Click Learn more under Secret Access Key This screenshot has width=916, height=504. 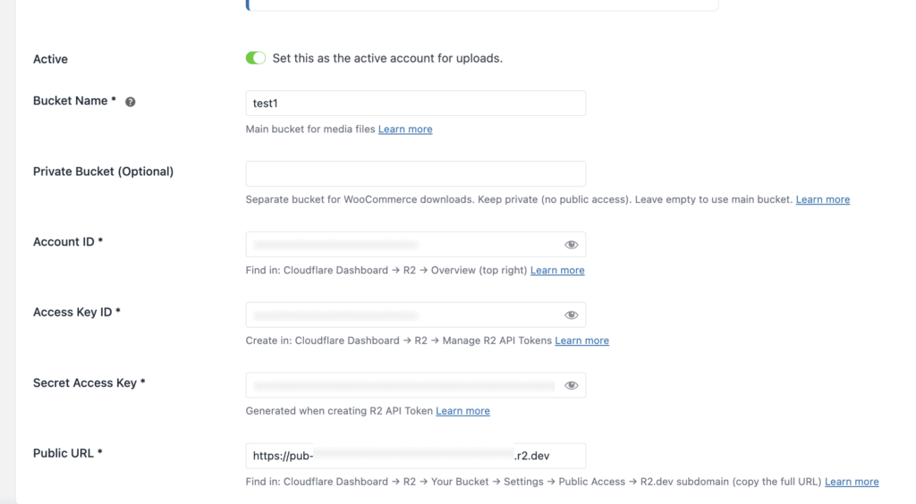coord(462,411)
